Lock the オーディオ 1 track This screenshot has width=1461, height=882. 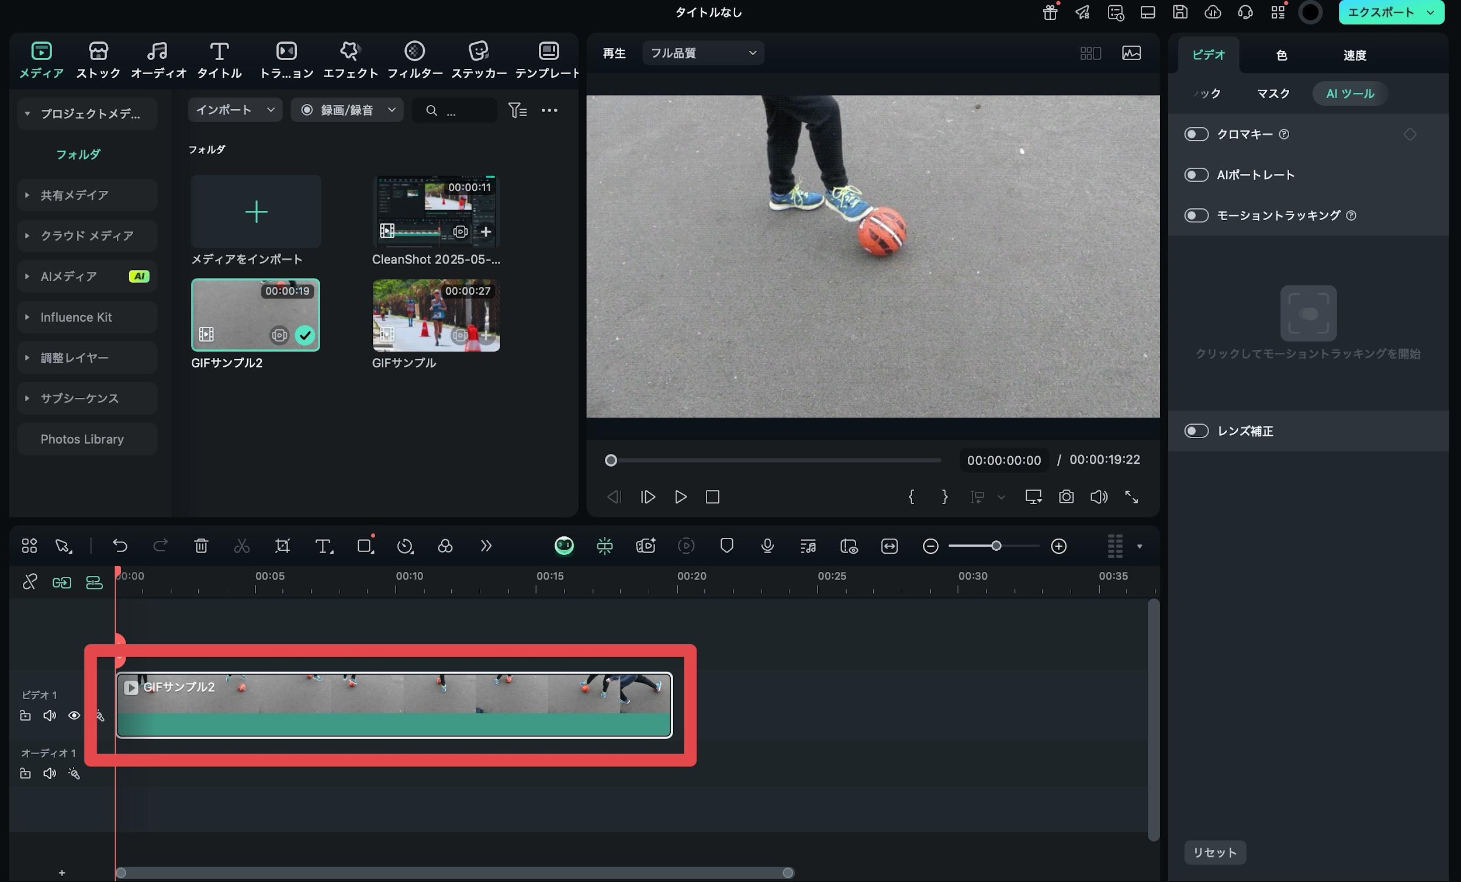tap(25, 773)
